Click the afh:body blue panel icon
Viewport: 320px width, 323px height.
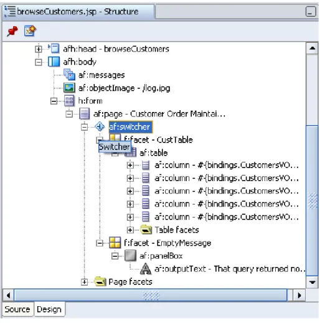pyautogui.click(x=54, y=62)
